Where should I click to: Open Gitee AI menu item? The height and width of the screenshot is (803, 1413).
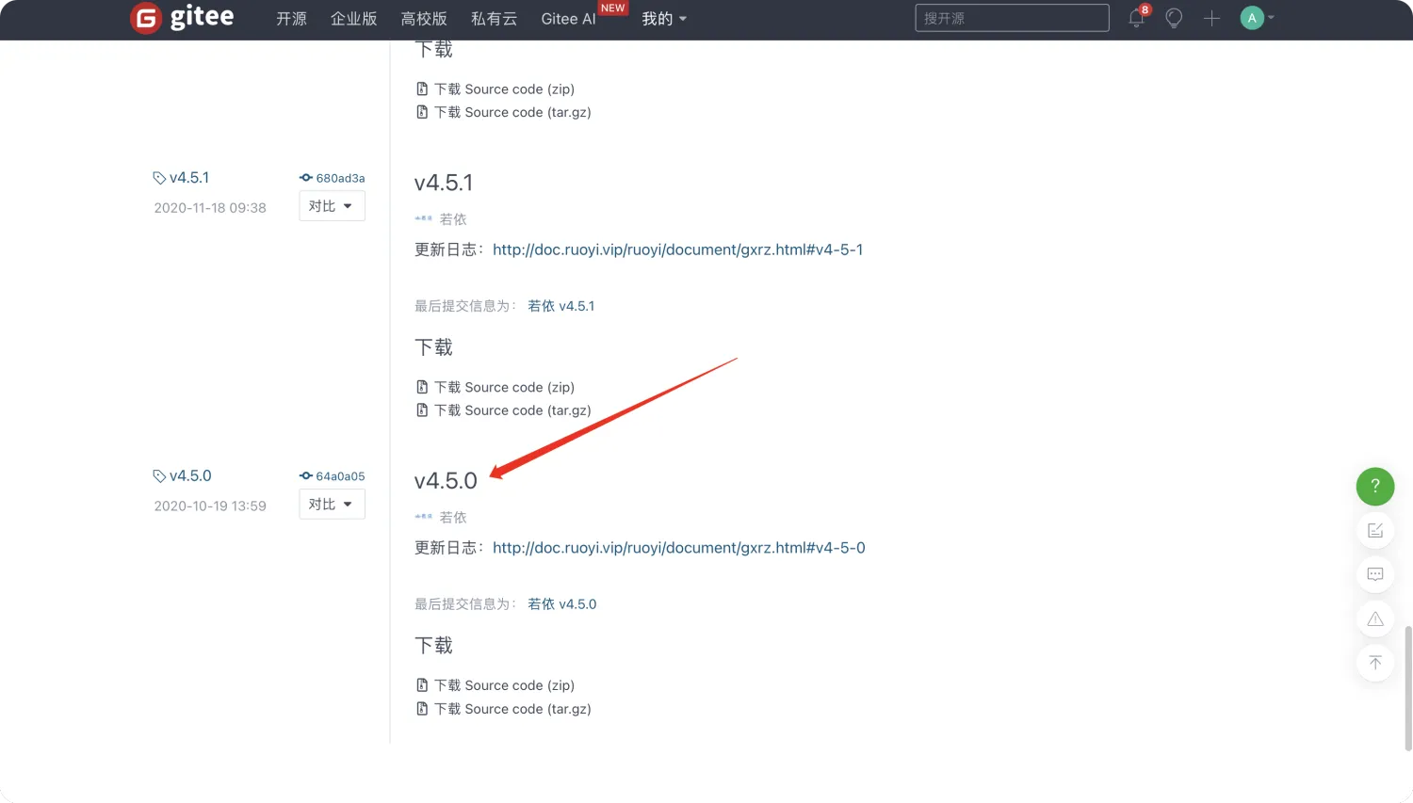pyautogui.click(x=568, y=19)
